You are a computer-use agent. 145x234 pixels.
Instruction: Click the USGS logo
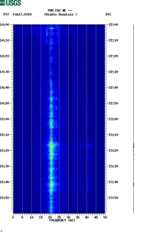[11, 3]
